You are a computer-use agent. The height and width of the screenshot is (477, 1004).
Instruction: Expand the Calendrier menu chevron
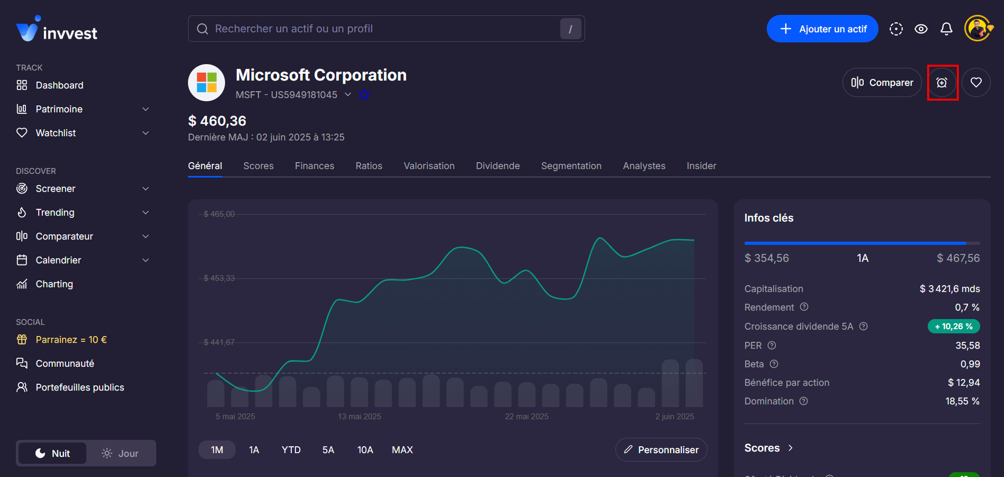click(146, 260)
